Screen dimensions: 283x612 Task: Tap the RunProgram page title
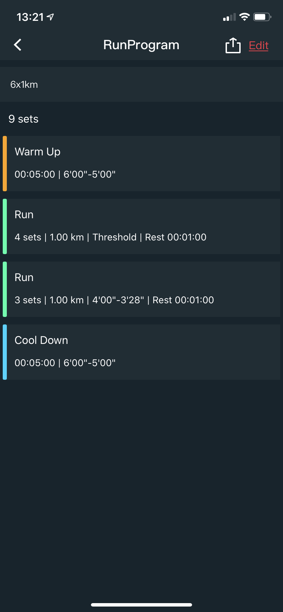tap(141, 45)
